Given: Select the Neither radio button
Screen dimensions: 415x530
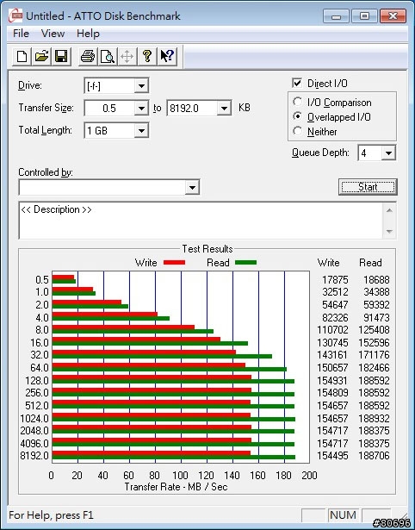Looking at the screenshot, I should coord(298,131).
